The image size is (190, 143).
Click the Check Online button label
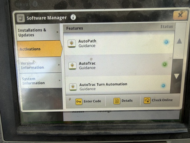click(x=162, y=100)
